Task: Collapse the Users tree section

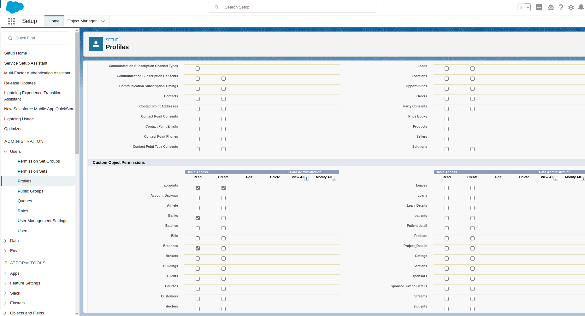Action: pyautogui.click(x=5, y=152)
